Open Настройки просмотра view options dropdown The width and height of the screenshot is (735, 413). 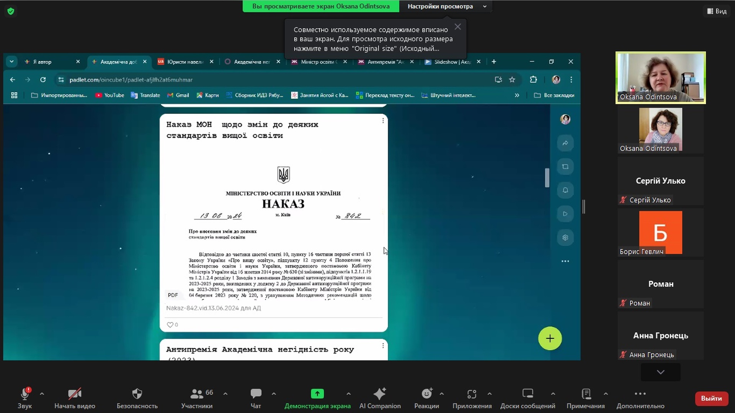pyautogui.click(x=446, y=6)
